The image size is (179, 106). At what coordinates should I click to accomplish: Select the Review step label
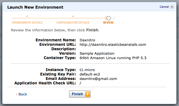108,22
